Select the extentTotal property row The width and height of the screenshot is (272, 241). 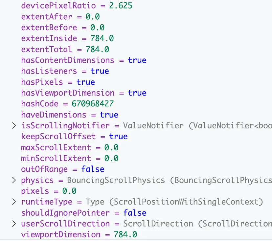pyautogui.click(x=46, y=49)
